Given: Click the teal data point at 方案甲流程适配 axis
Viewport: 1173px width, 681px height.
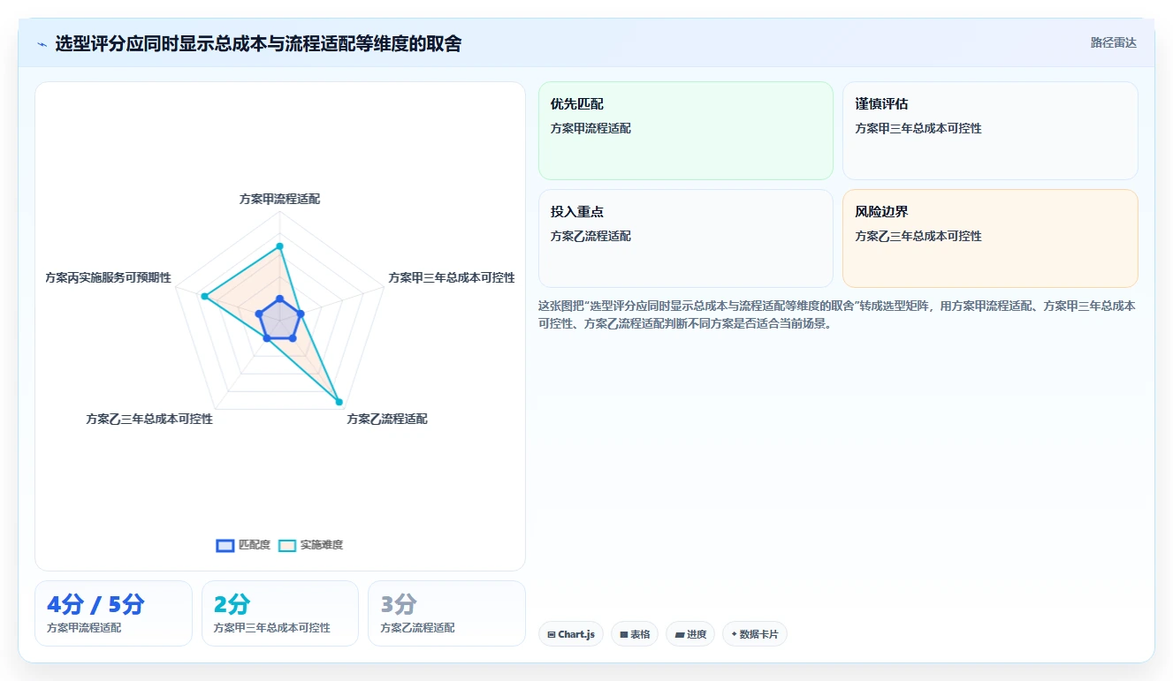Looking at the screenshot, I should (x=279, y=246).
